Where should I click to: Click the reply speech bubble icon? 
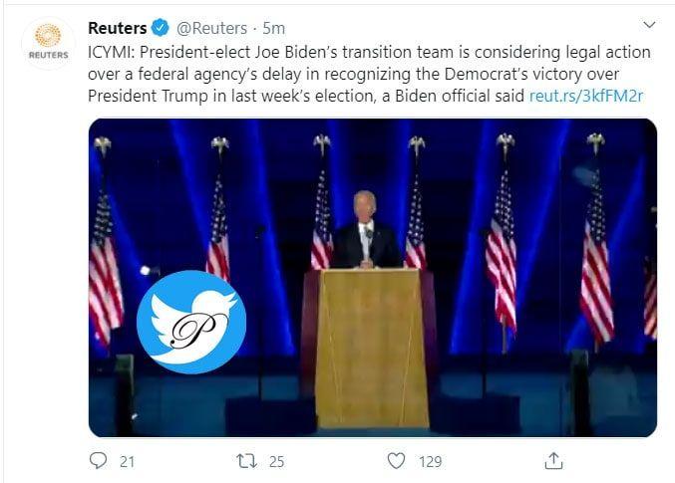[99, 461]
